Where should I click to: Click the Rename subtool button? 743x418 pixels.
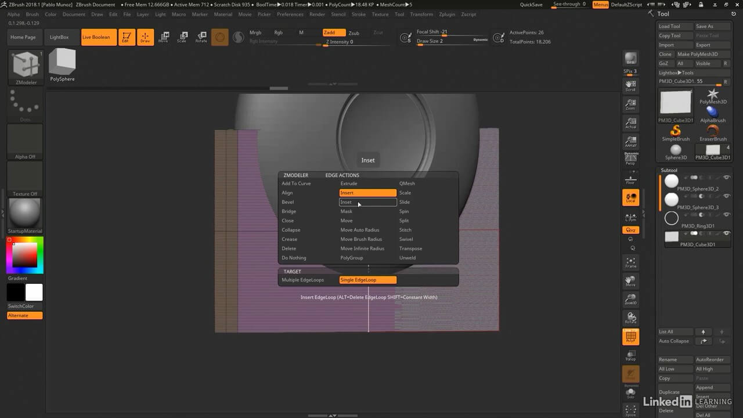click(676, 359)
